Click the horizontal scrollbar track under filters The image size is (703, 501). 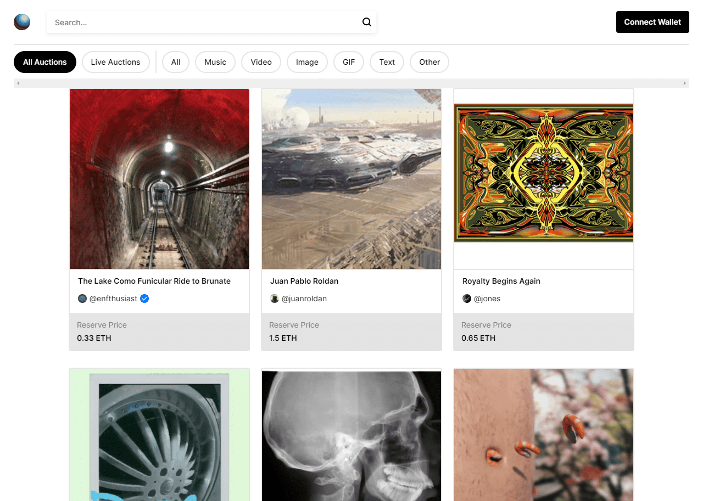tap(351, 83)
